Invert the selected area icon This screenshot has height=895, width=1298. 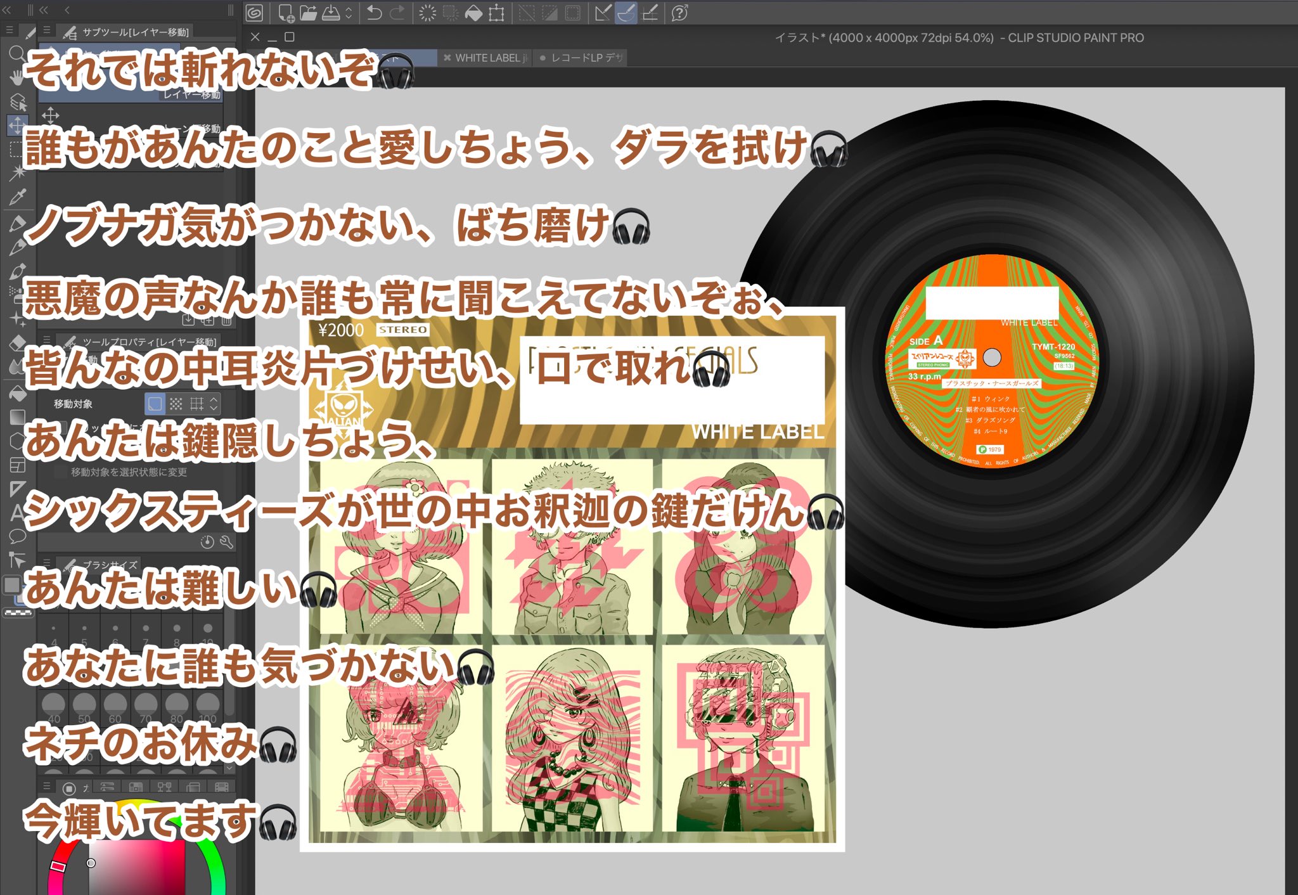click(x=549, y=13)
